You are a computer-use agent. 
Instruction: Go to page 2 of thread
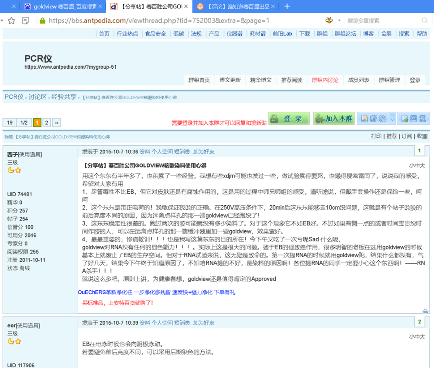click(47, 123)
